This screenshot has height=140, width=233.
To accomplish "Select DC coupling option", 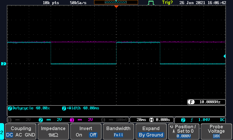I will tap(9, 135).
